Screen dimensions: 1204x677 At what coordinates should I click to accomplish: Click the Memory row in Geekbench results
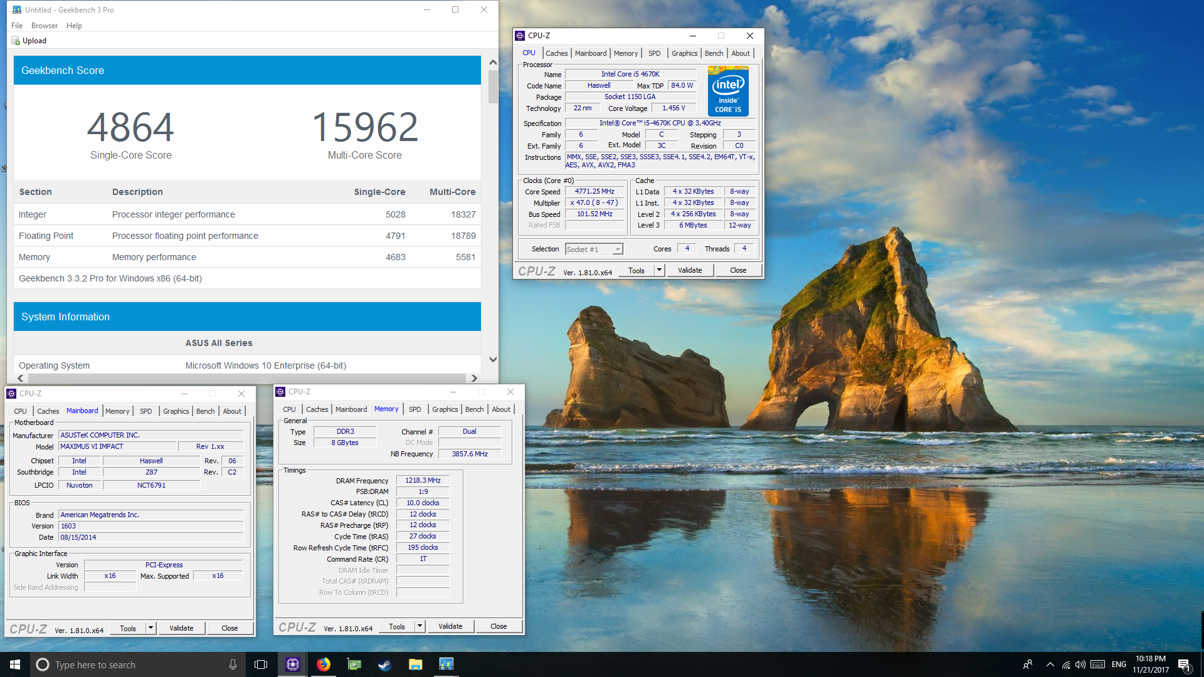coord(247,257)
